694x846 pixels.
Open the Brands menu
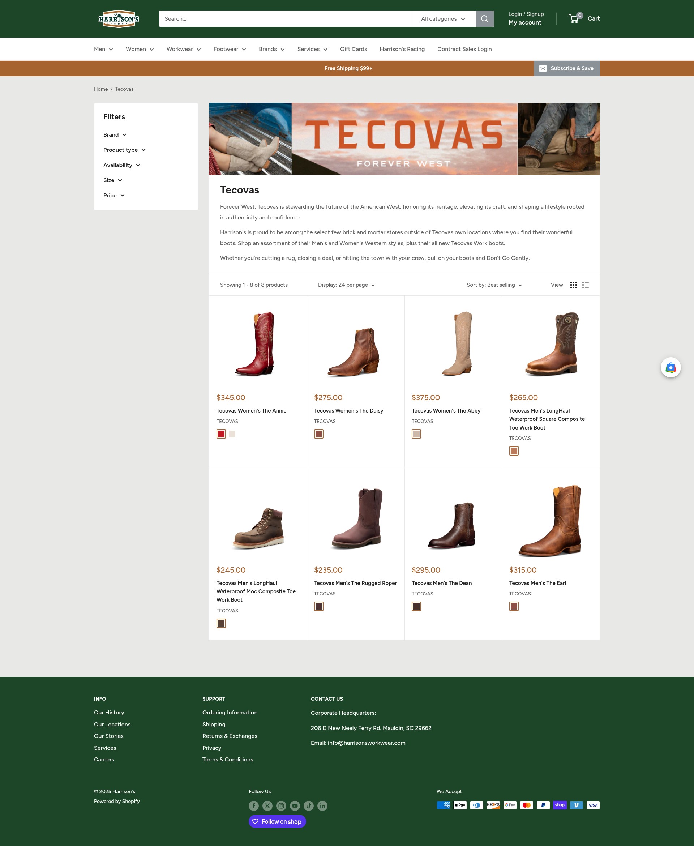pyautogui.click(x=271, y=49)
